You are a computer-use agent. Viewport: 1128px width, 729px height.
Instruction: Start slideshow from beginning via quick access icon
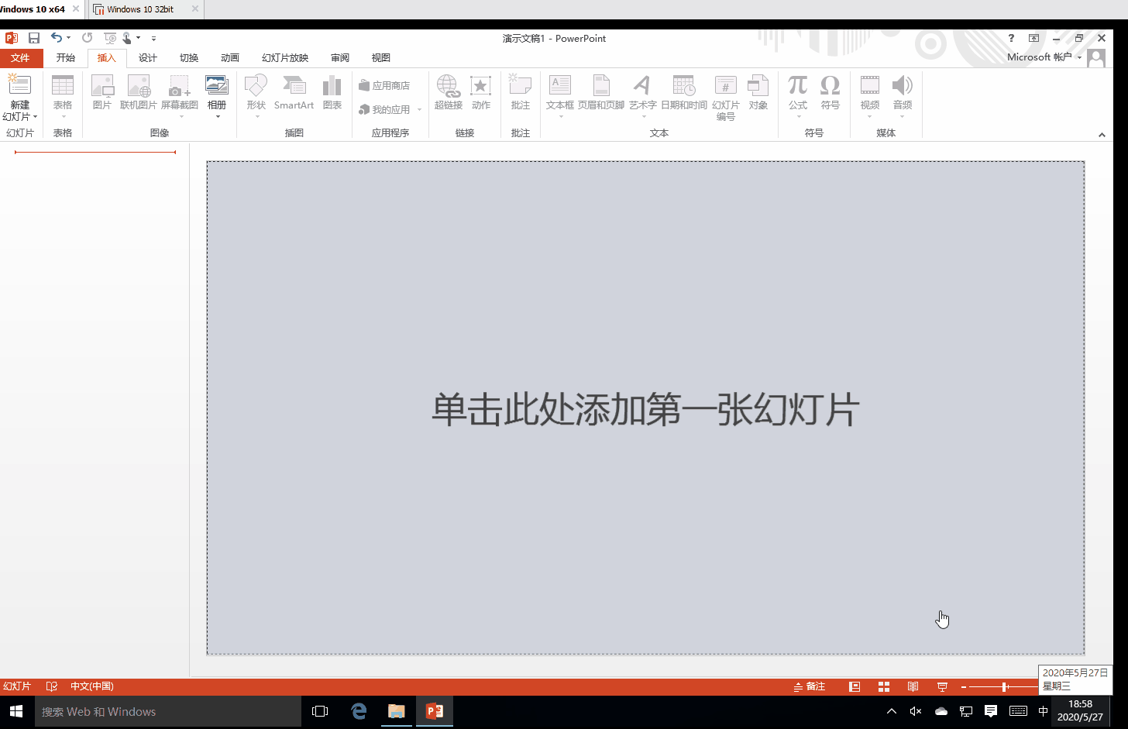109,37
